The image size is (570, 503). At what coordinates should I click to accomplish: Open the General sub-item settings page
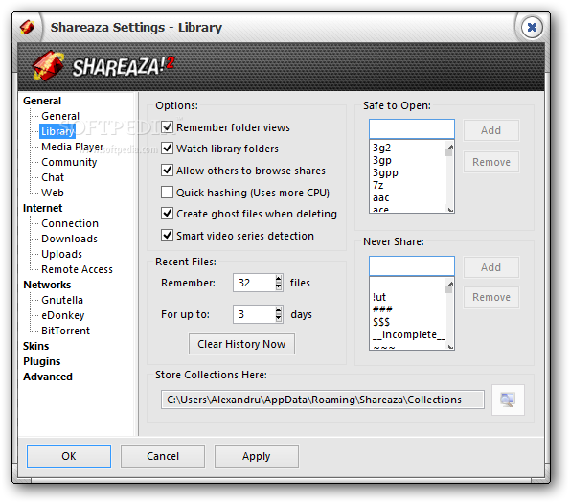pos(60,116)
